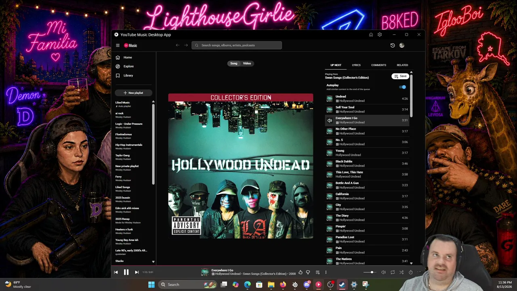Switch to Song mode
The height and width of the screenshot is (291, 517).
tap(234, 63)
